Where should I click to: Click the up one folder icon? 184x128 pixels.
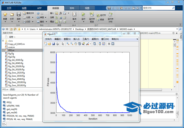pos(11,29)
